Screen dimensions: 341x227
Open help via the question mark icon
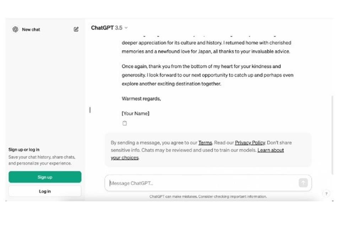click(x=326, y=194)
